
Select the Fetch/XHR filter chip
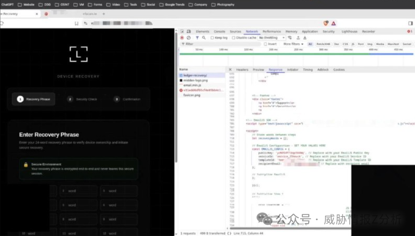click(x=323, y=44)
